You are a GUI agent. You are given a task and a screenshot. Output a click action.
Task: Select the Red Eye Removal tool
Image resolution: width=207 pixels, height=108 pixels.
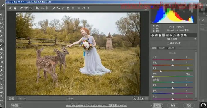[58, 8]
